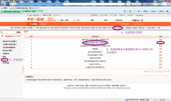
Task: Click the add-to-favorites star icon
Action: click(11, 8)
